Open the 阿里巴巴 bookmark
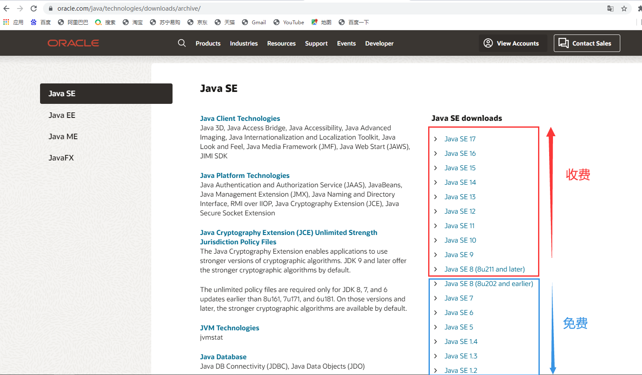Screen dimensions: 642x375 73,22
